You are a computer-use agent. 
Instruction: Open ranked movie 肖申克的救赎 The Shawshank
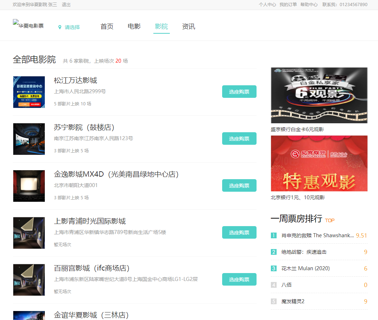coord(317,235)
